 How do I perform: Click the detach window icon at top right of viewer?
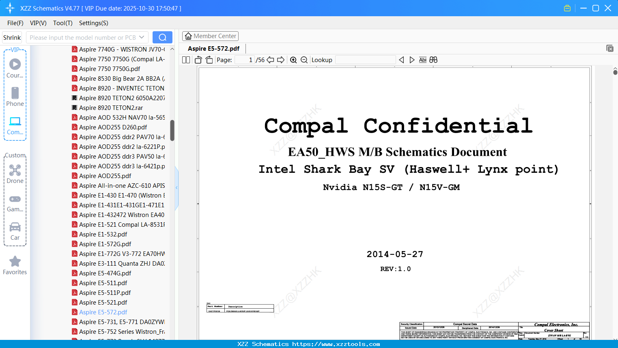pyautogui.click(x=609, y=48)
